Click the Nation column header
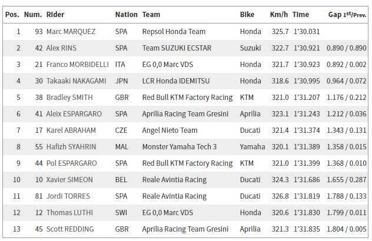Image resolution: width=372 pixels, height=241 pixels. (x=126, y=15)
